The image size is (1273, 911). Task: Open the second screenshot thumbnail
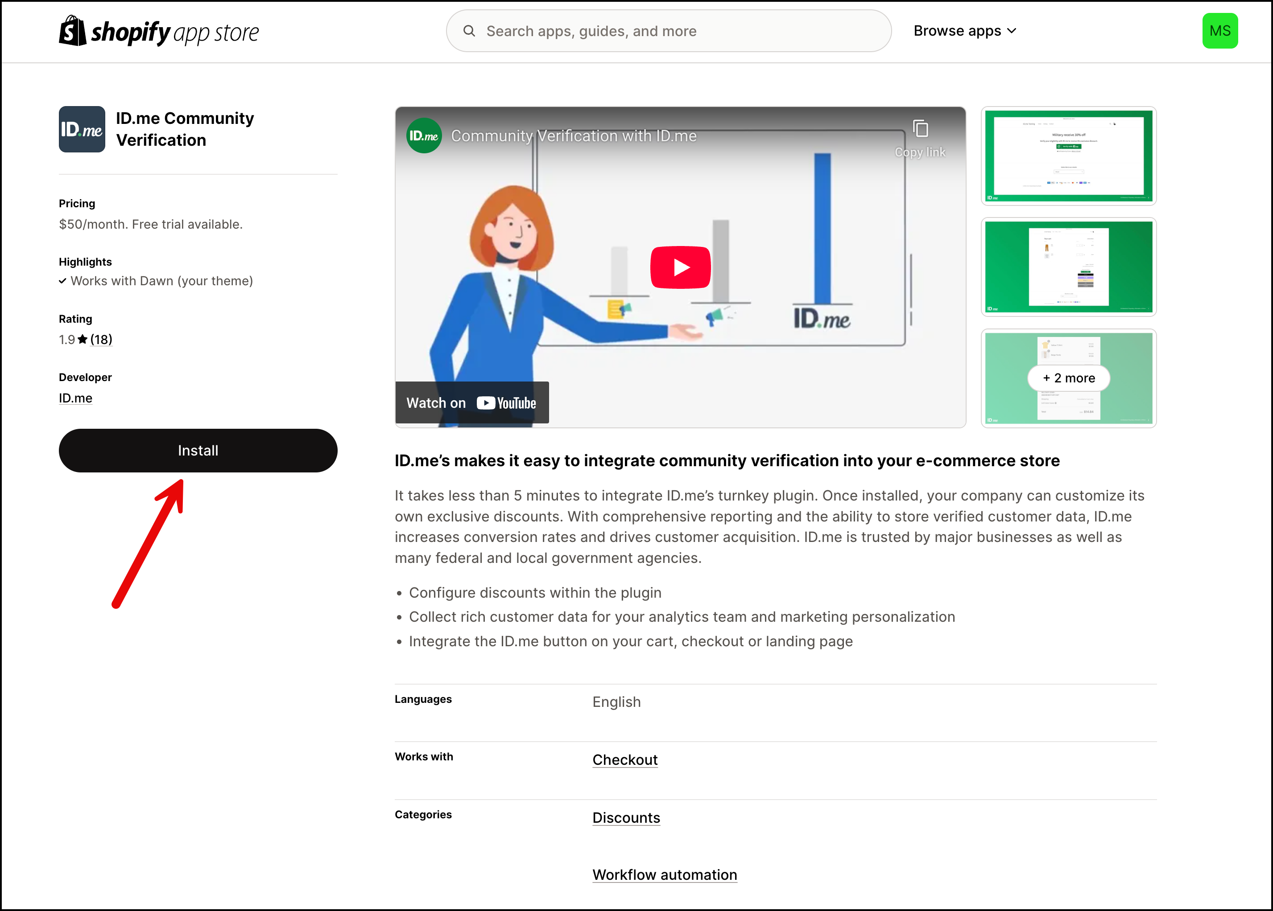1068,267
